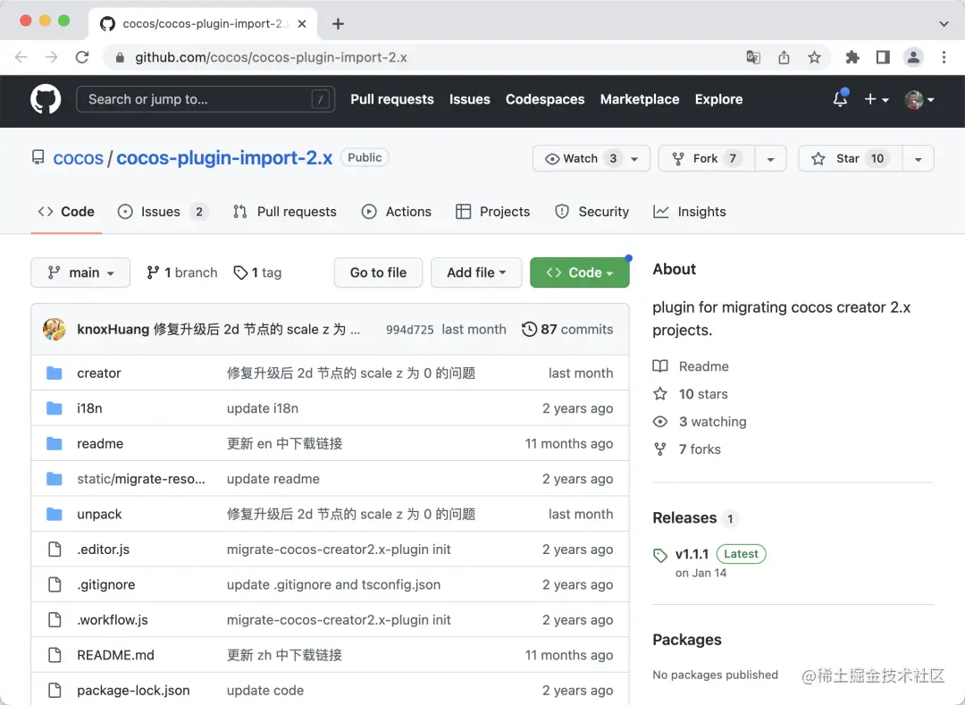Image resolution: width=965 pixels, height=705 pixels.
Task: Reload the page
Action: (82, 57)
